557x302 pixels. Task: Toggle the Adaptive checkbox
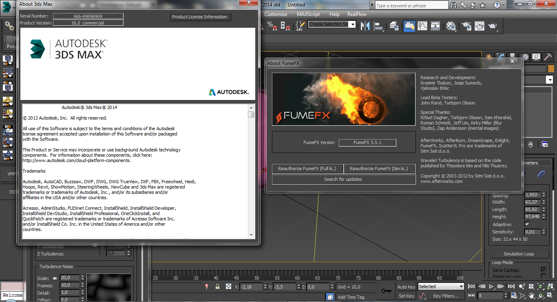pyautogui.click(x=527, y=224)
